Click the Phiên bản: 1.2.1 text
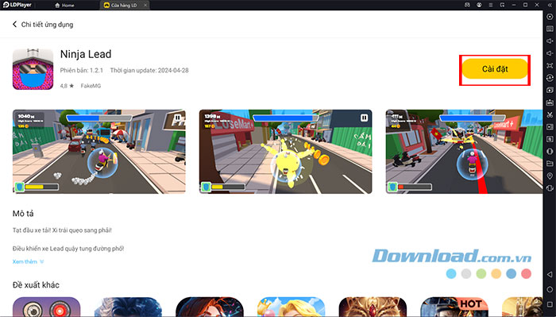Screen dimensions: 556x317 click(82, 70)
